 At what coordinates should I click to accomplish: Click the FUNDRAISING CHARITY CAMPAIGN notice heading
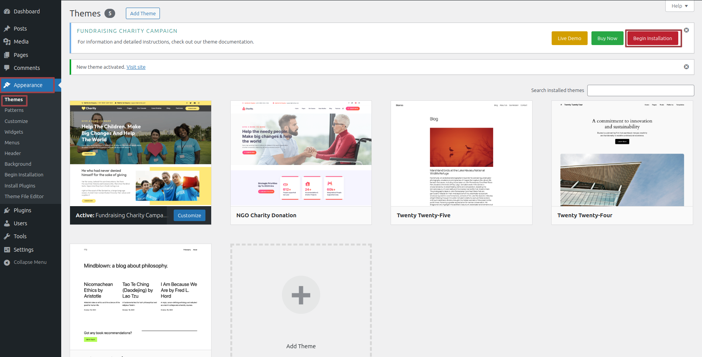127,31
